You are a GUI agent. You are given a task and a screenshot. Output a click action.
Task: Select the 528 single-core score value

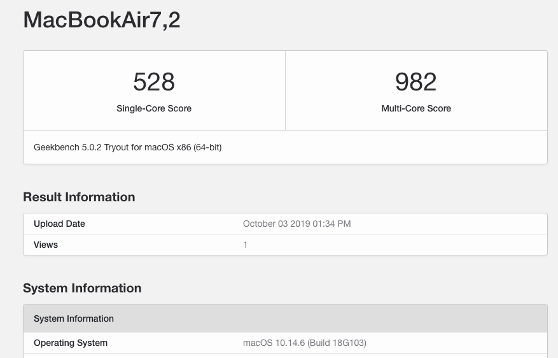pos(154,82)
